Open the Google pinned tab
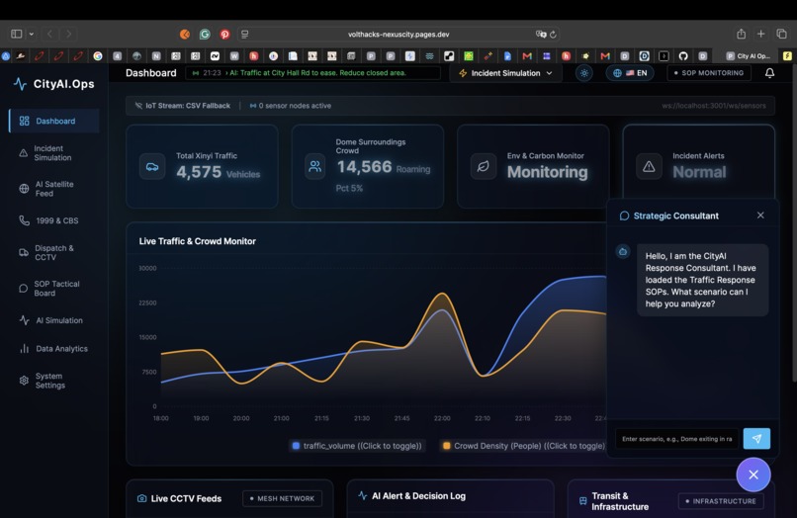The image size is (797, 518). (x=98, y=56)
